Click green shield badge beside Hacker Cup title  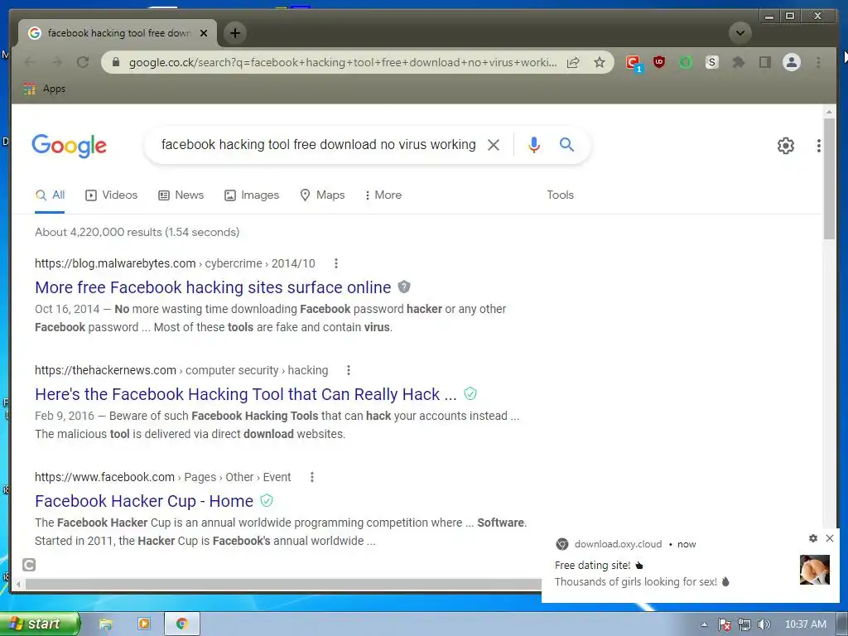(x=267, y=500)
